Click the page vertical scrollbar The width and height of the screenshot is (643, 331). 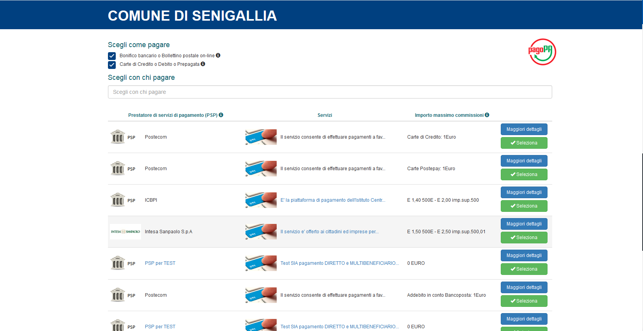pyautogui.click(x=642, y=202)
